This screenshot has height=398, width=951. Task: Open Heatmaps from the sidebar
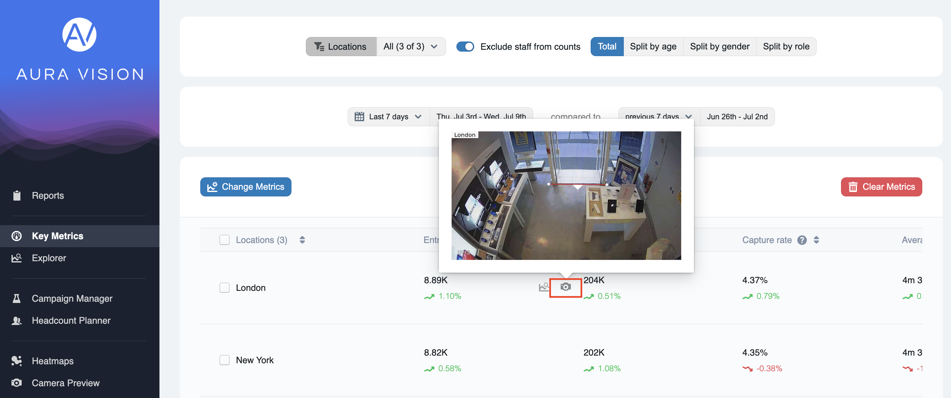point(52,361)
